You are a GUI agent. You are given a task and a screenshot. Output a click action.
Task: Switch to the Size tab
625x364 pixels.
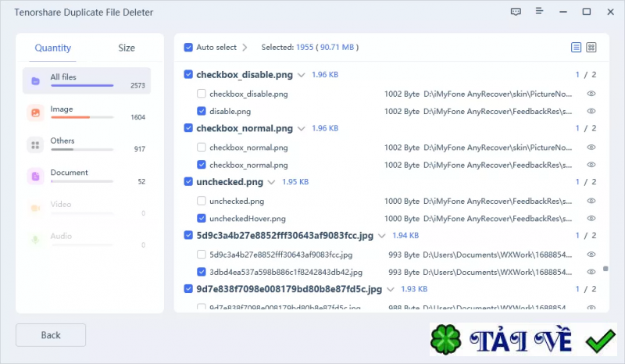point(127,48)
